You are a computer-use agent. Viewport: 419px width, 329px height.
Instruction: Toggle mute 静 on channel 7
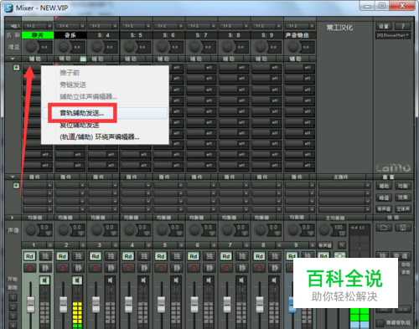point(242,268)
